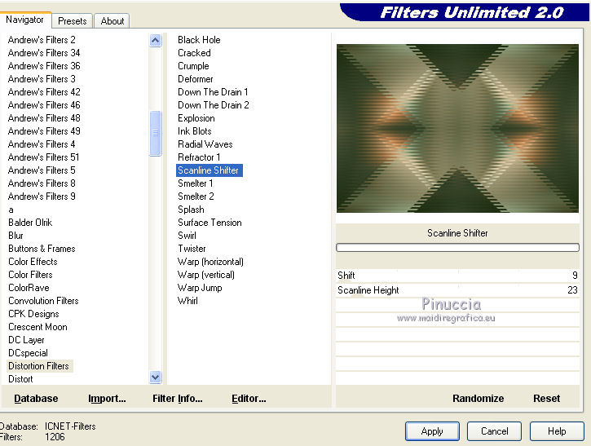Click the Cancel button
591x446 pixels.
[x=494, y=431]
